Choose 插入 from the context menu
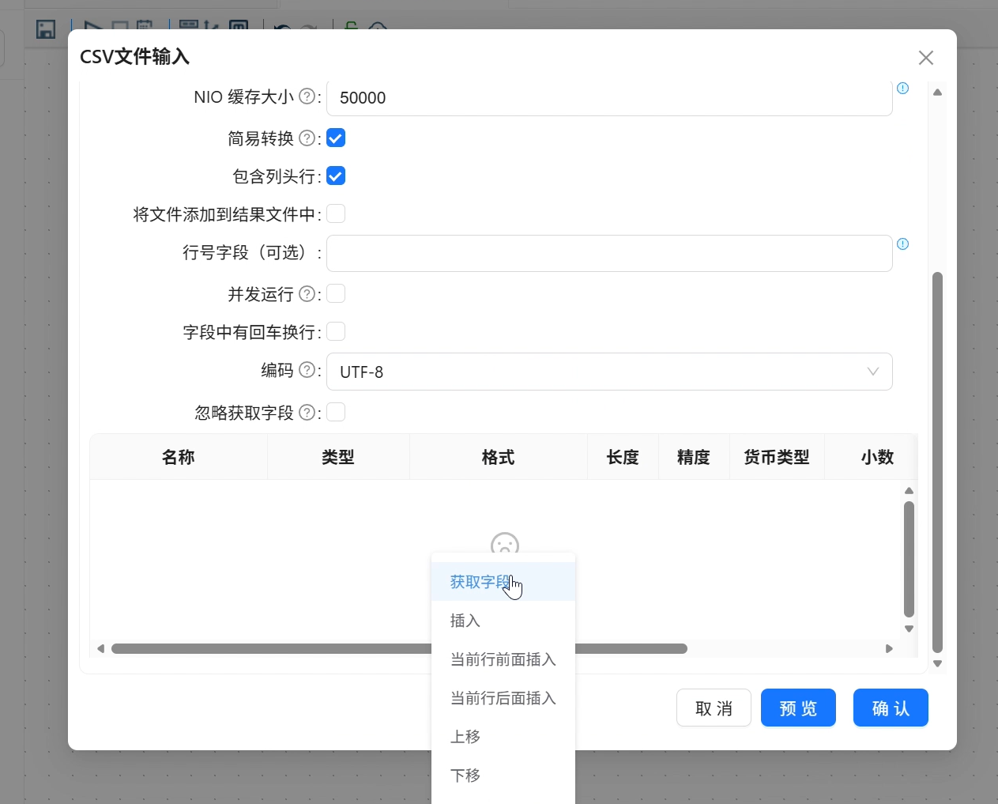998x804 pixels. click(x=503, y=621)
